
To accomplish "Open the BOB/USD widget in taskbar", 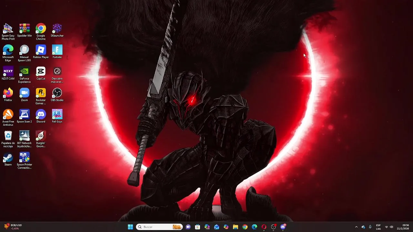I will pos(13,227).
